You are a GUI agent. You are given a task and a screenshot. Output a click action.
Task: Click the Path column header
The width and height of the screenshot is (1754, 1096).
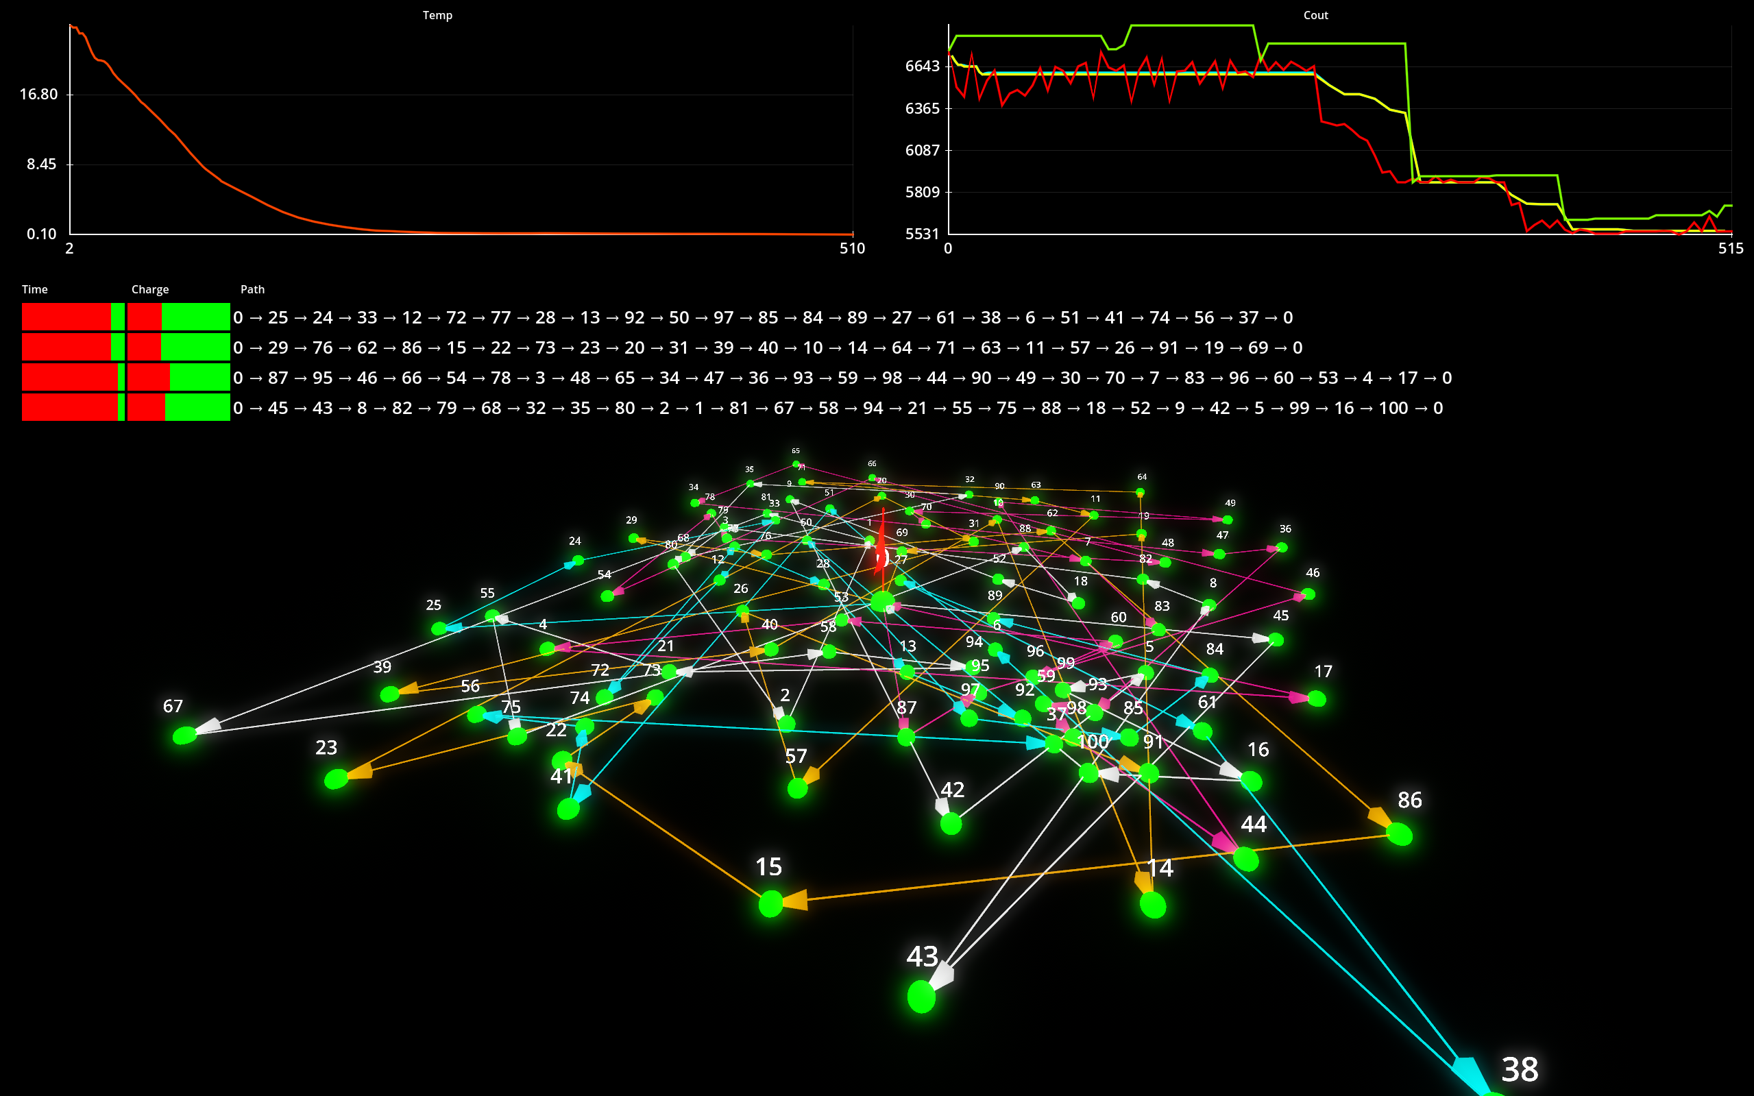tap(252, 289)
